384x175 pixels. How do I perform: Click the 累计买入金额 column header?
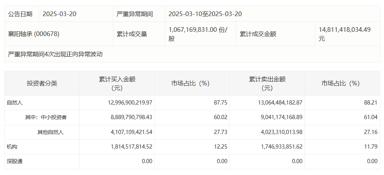[117, 83]
